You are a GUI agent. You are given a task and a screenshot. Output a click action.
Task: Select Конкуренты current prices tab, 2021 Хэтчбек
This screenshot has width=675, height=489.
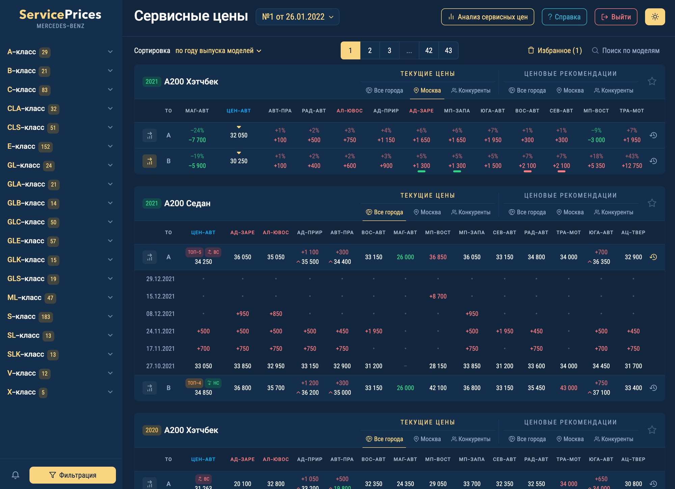point(471,90)
